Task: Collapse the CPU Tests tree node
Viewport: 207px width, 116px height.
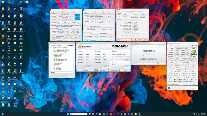Action: pos(52,54)
